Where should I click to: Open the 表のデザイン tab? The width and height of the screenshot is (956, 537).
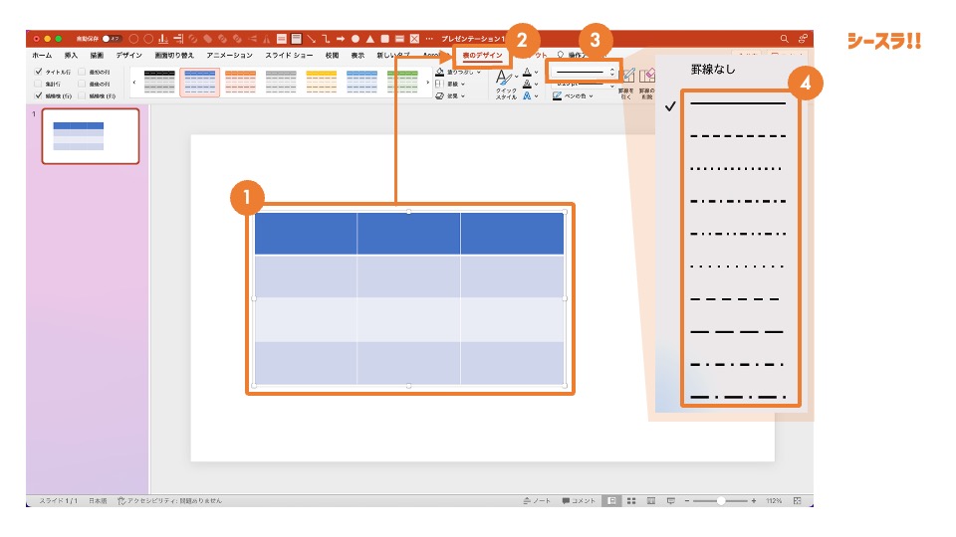(482, 55)
